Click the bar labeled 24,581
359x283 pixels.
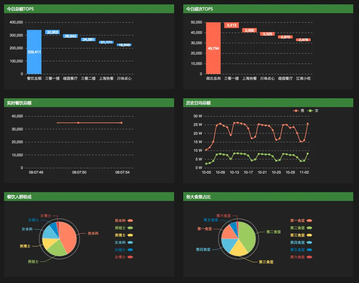[x=88, y=40]
